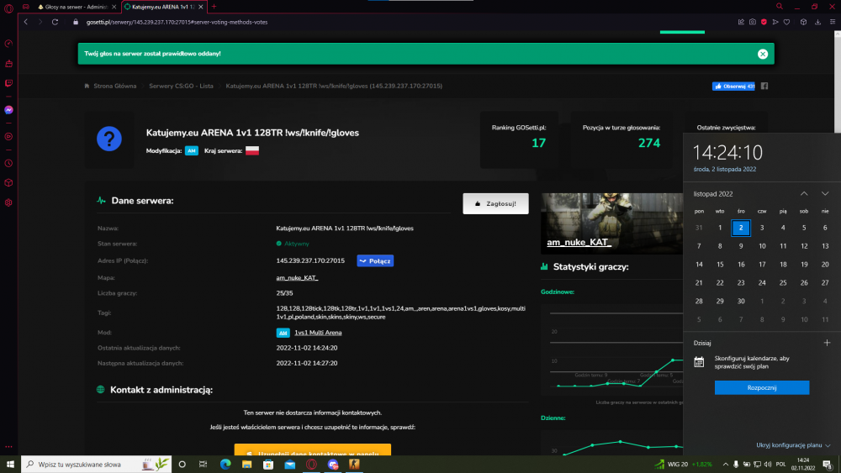Show hidden system tray icons
Image resolution: width=841 pixels, height=473 pixels.
point(725,465)
